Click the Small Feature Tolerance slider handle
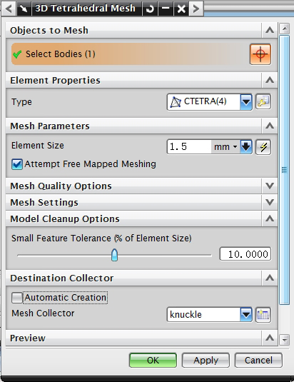 point(114,255)
